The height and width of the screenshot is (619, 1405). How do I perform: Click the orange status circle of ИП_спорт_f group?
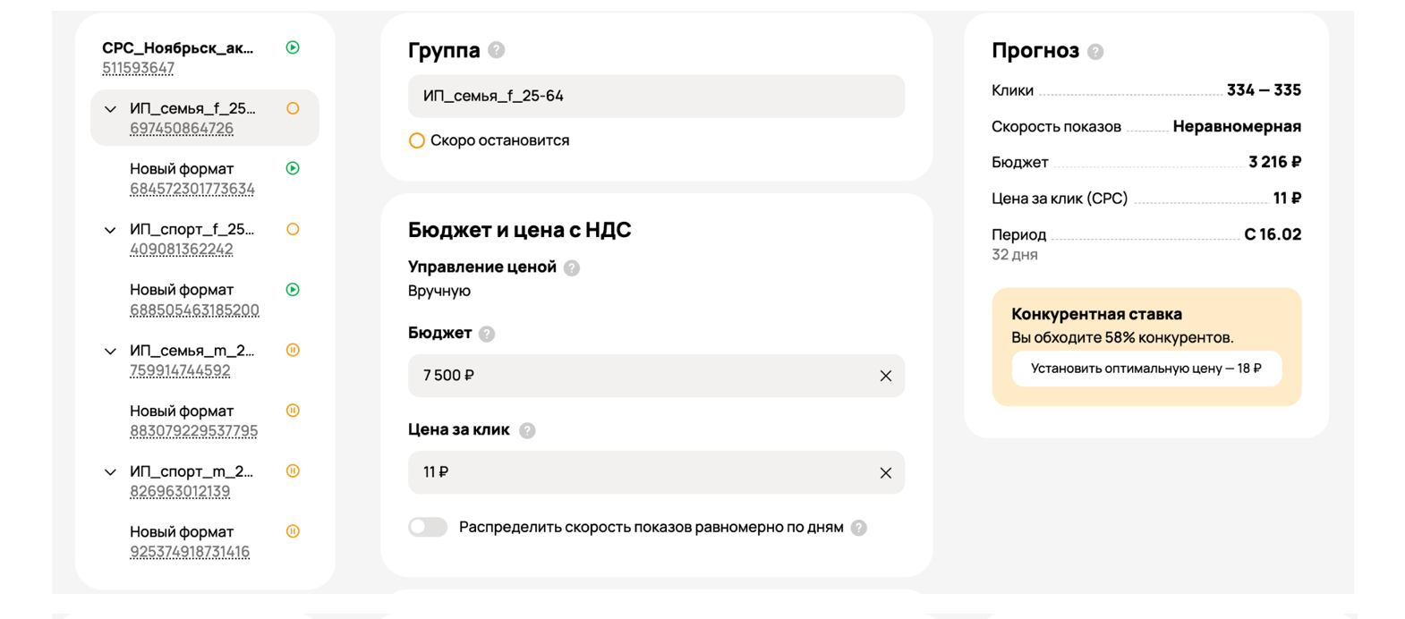(x=293, y=230)
